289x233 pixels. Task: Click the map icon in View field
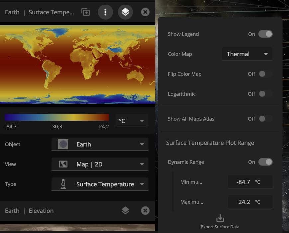63,164
